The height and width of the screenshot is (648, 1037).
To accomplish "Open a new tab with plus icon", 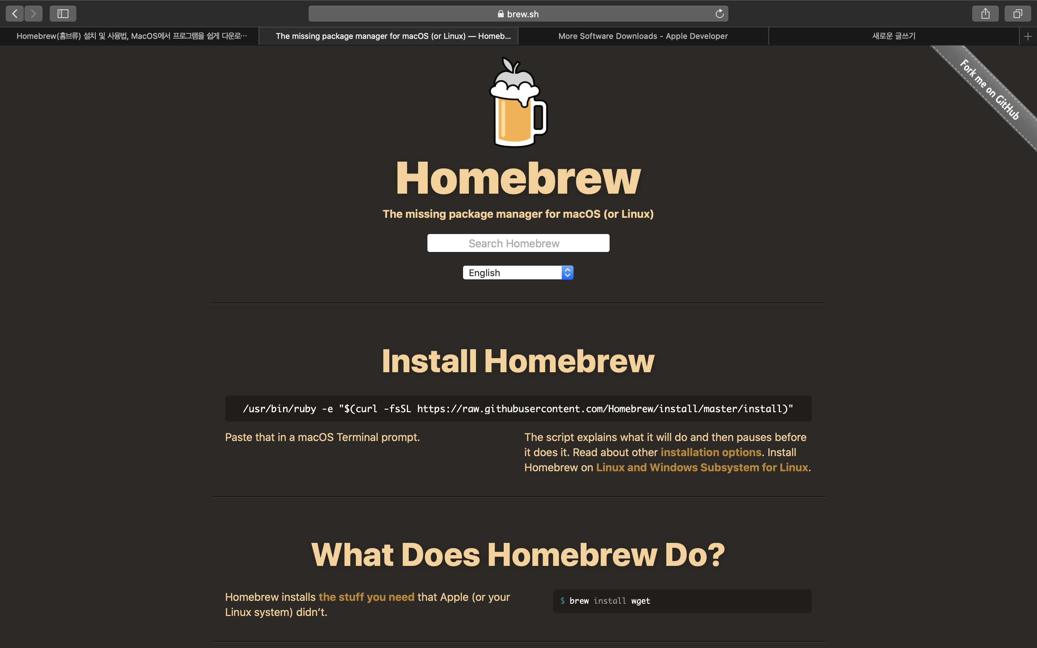I will [1028, 36].
